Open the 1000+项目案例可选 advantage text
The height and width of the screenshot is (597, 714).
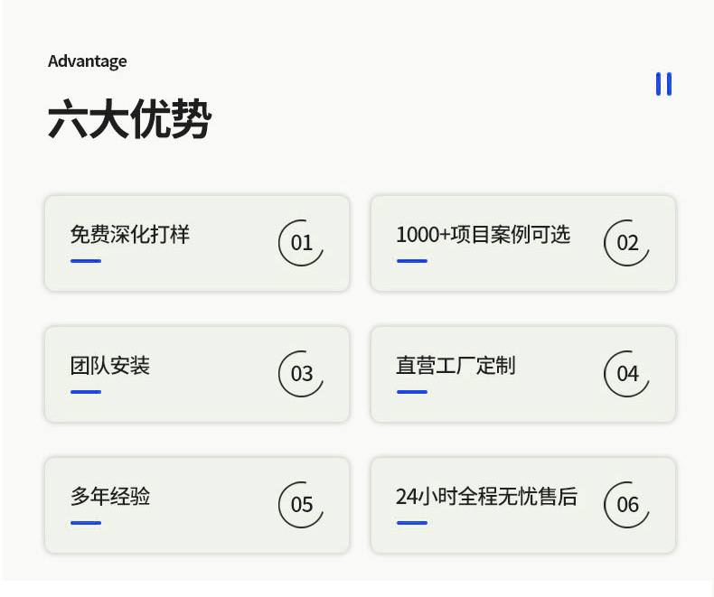tap(483, 235)
